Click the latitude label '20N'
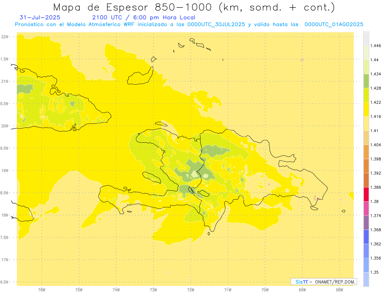Screen dimensions: 381x294 tap(5, 126)
